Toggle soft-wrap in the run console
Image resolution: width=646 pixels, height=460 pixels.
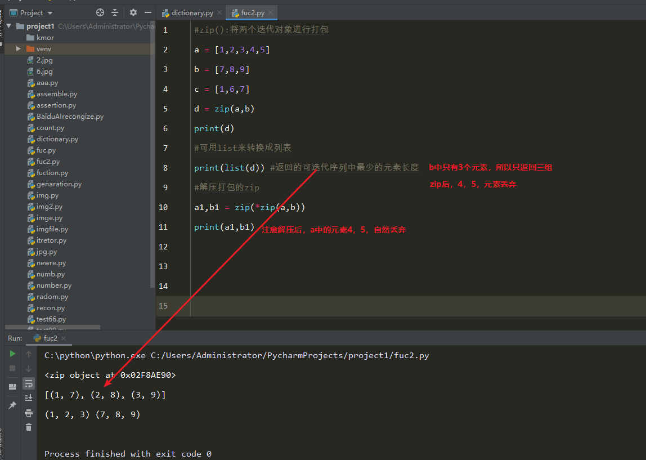29,383
